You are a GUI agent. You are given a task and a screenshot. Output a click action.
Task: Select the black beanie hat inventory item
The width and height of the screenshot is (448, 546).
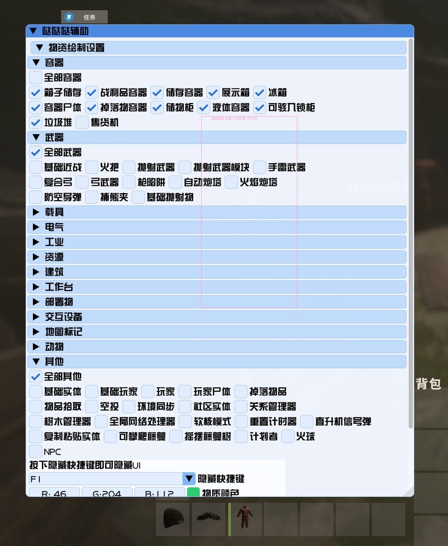[173, 519]
